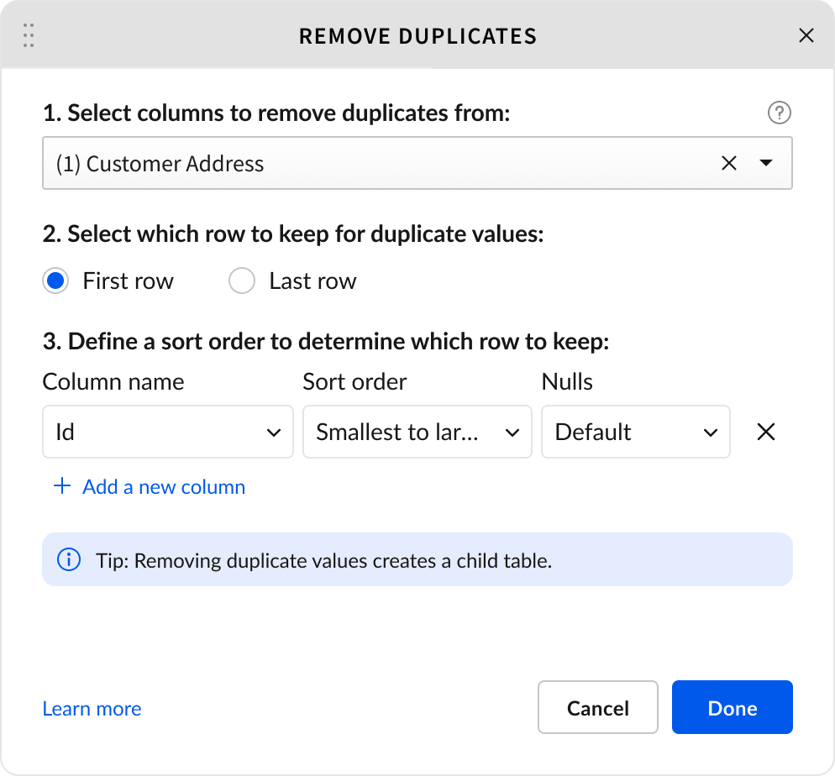Clear the selected Customer Address column

coord(729,164)
